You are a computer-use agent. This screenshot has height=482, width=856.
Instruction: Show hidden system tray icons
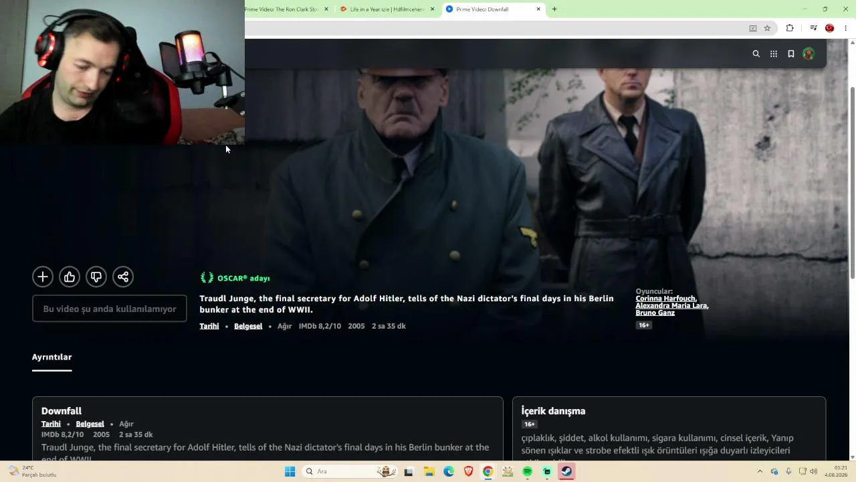(760, 472)
